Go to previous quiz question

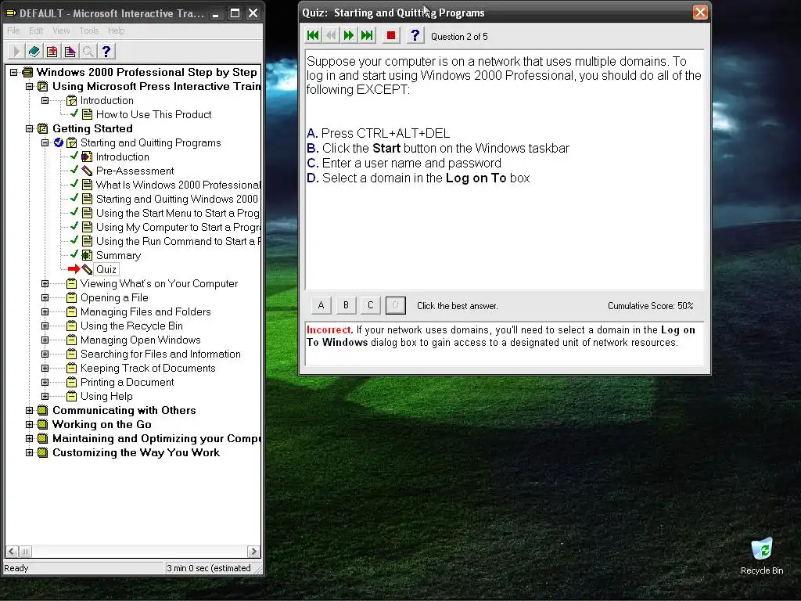coord(331,35)
